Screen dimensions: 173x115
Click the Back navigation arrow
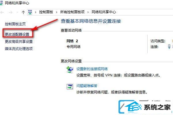coord(2,12)
